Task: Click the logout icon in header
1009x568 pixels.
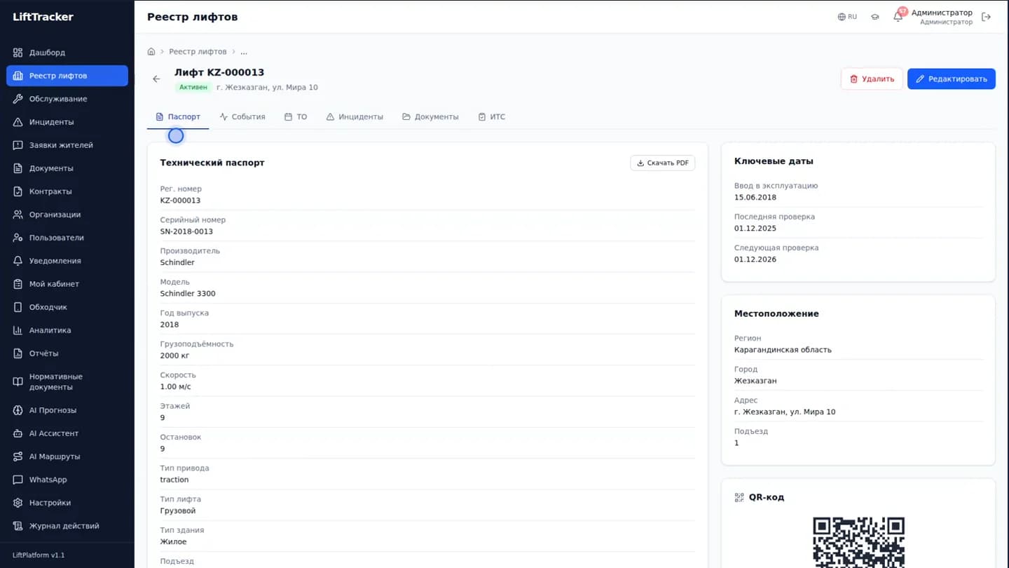Action: tap(987, 17)
